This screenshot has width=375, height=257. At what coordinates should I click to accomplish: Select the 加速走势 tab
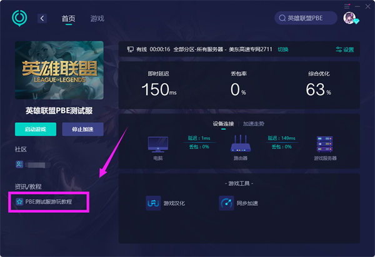[x=254, y=124]
